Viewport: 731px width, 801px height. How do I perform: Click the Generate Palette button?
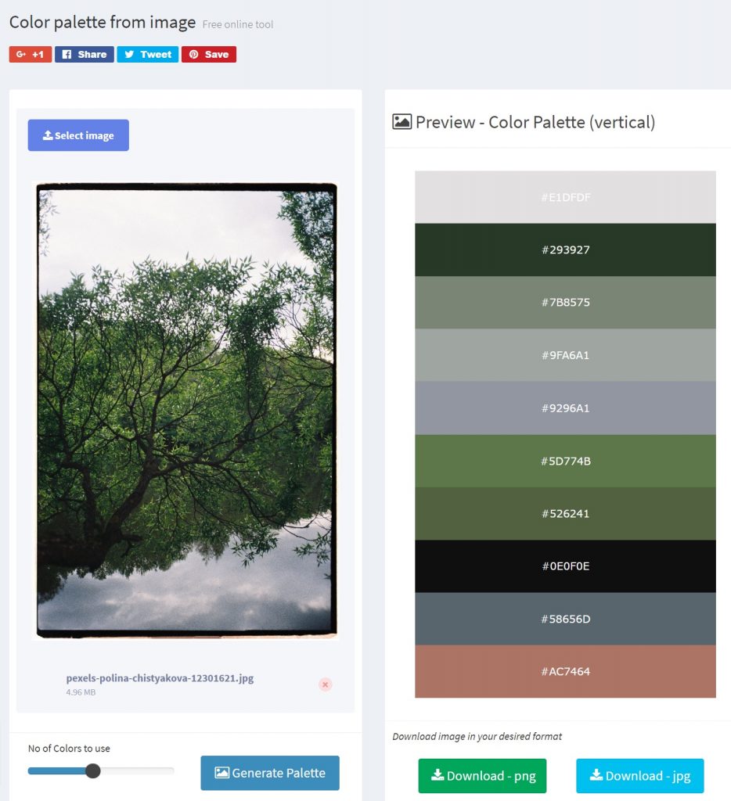pos(270,773)
